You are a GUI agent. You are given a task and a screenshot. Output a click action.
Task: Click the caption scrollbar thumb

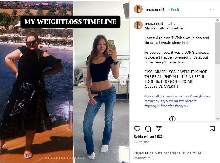(218, 43)
